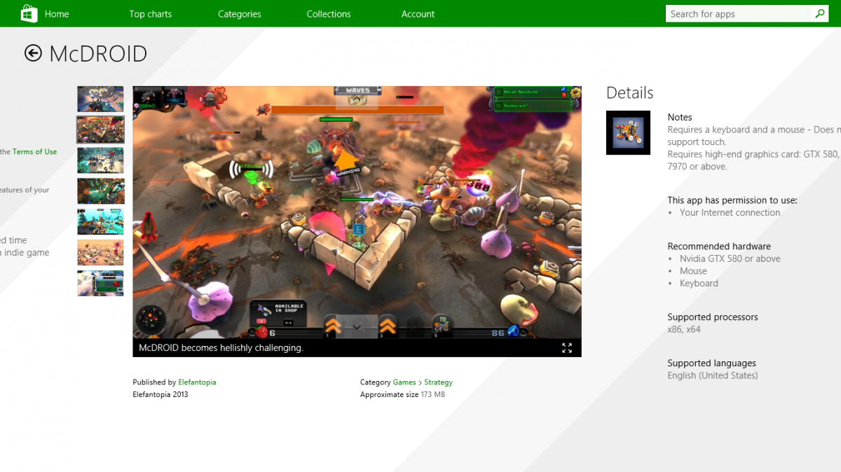Viewport: 841px width, 472px height.
Task: Click the large gameplay screenshot
Action: coord(357,213)
